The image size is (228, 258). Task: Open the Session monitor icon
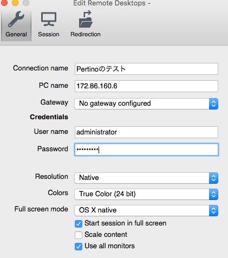[49, 19]
